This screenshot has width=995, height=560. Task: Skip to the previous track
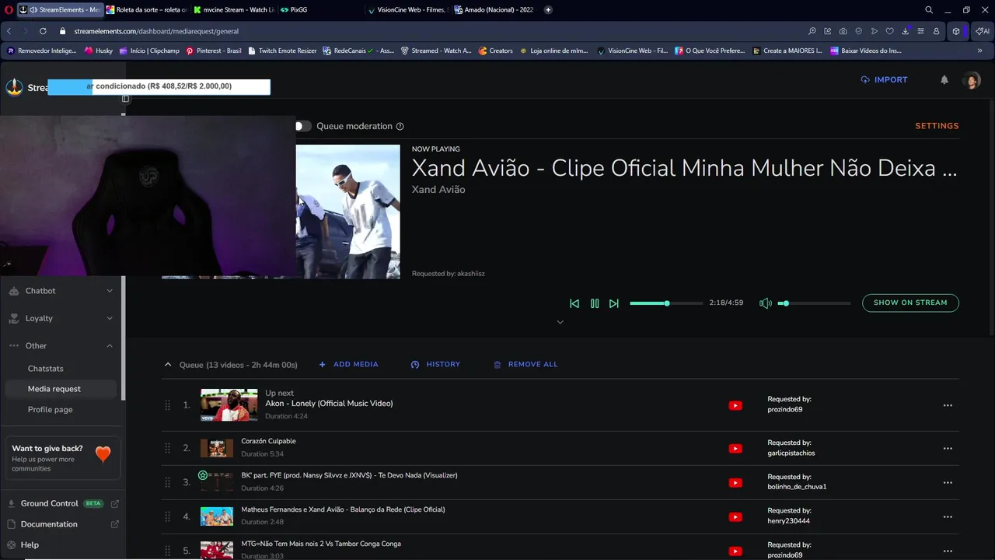pos(574,303)
